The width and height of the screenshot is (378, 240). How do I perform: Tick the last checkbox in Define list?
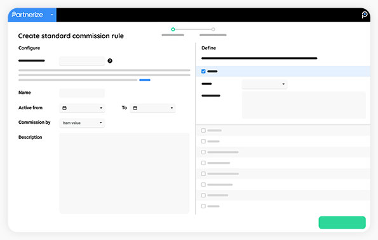click(x=203, y=206)
